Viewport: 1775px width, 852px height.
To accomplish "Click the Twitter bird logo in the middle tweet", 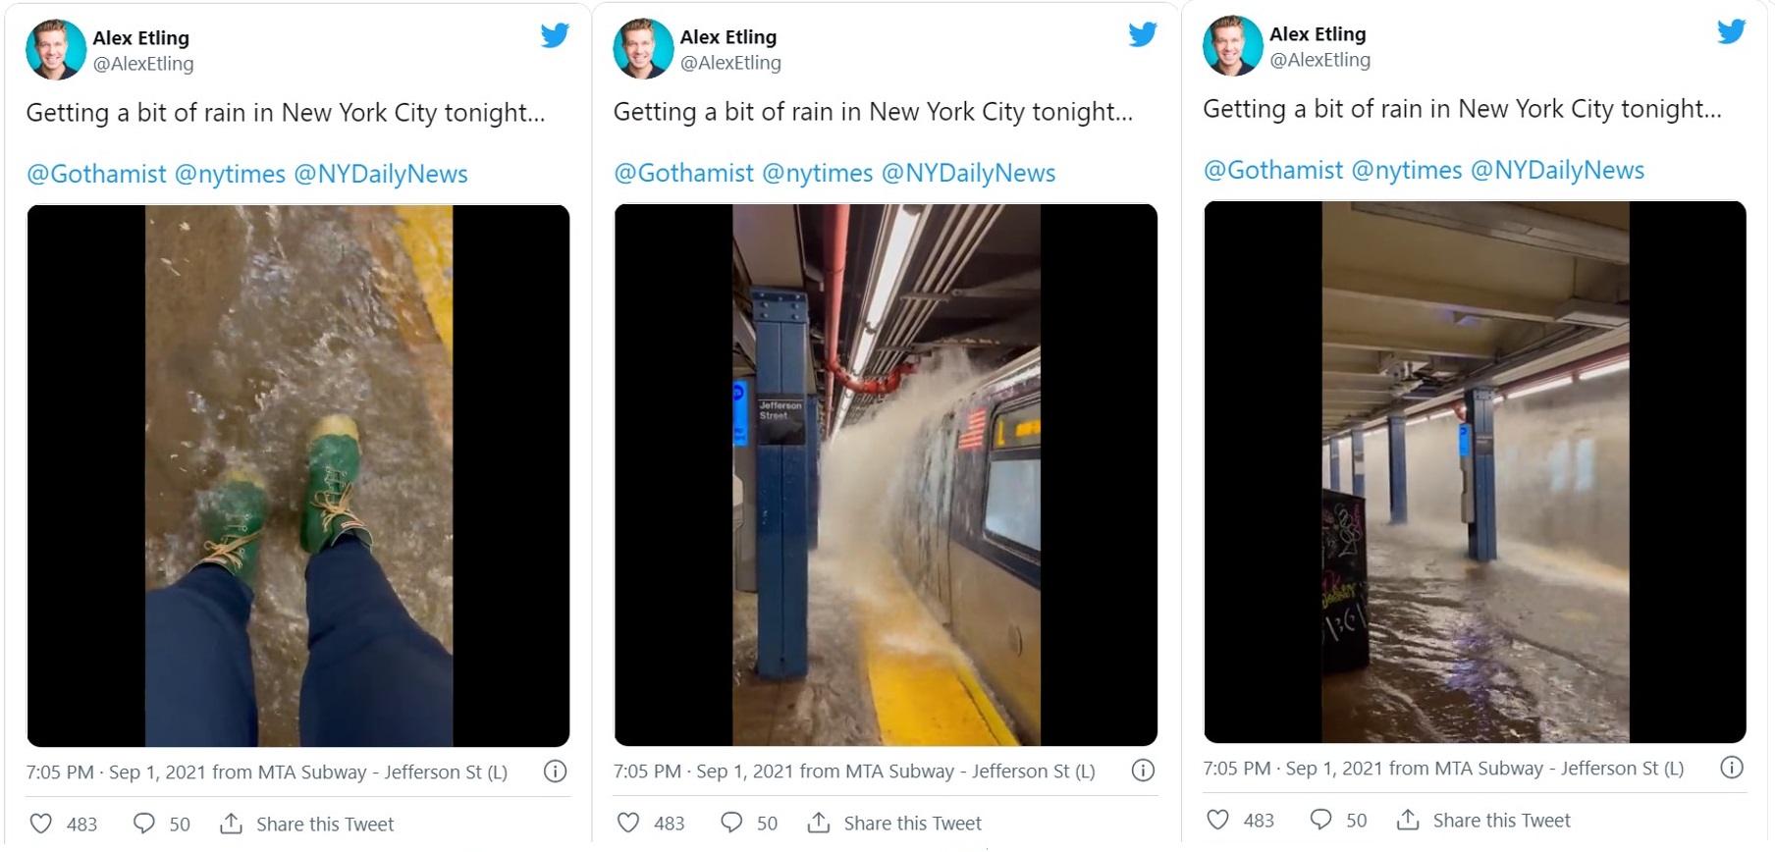I will point(1143,35).
